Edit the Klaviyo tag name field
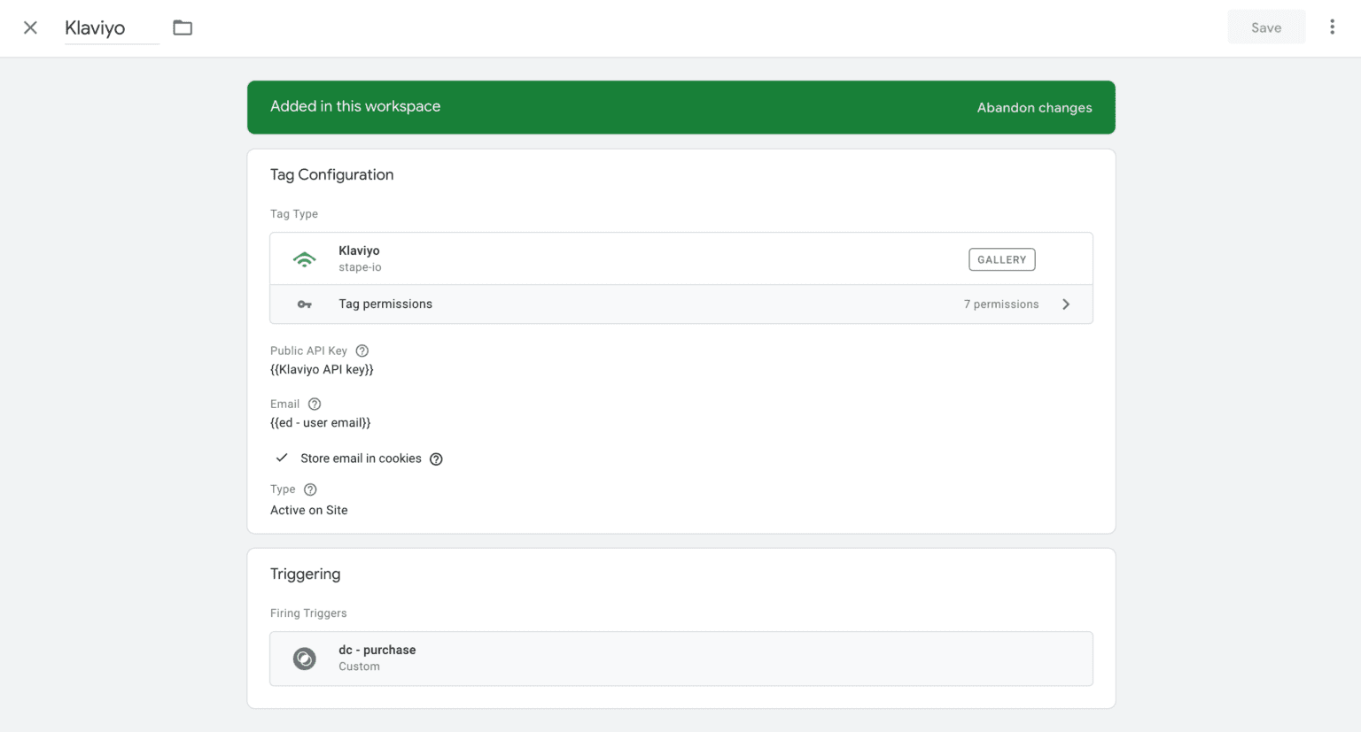Screen dimensions: 1361x732 [112, 28]
